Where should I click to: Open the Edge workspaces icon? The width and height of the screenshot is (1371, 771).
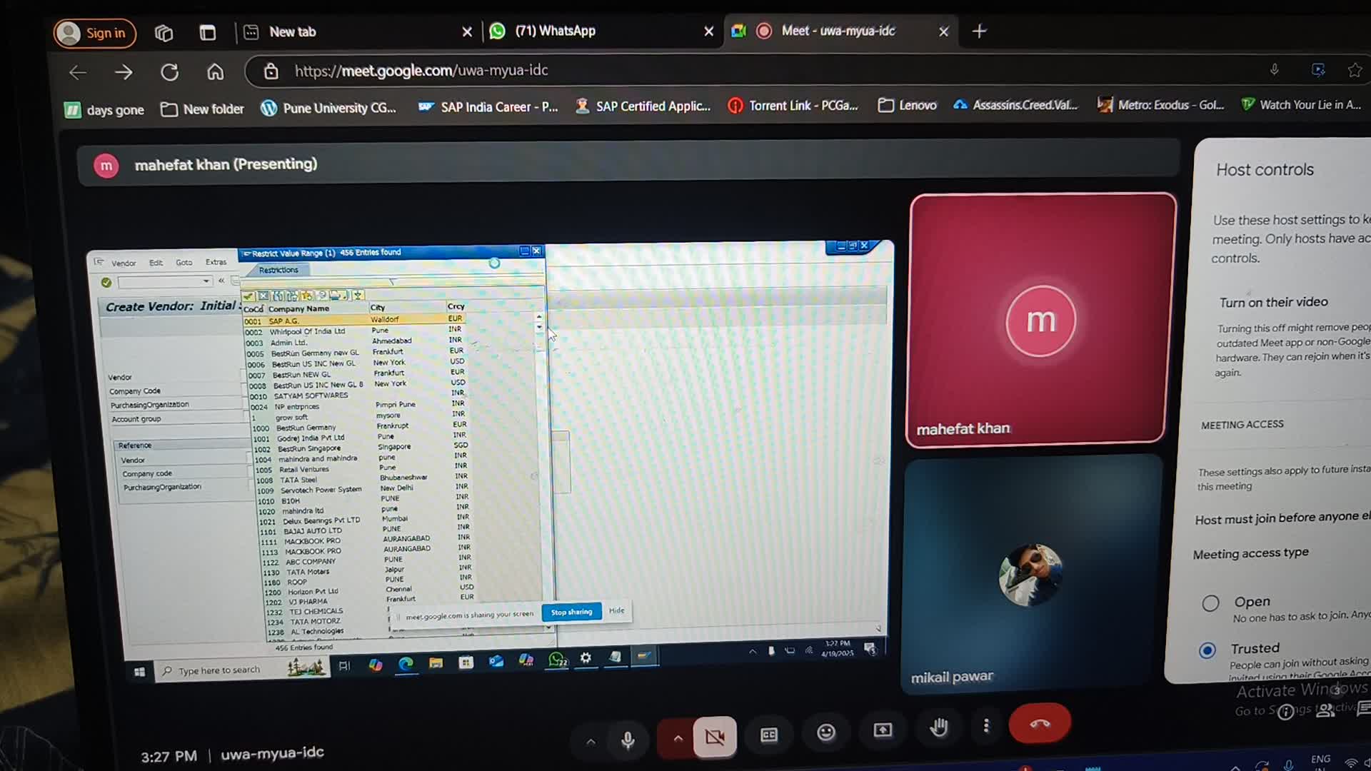tap(164, 33)
